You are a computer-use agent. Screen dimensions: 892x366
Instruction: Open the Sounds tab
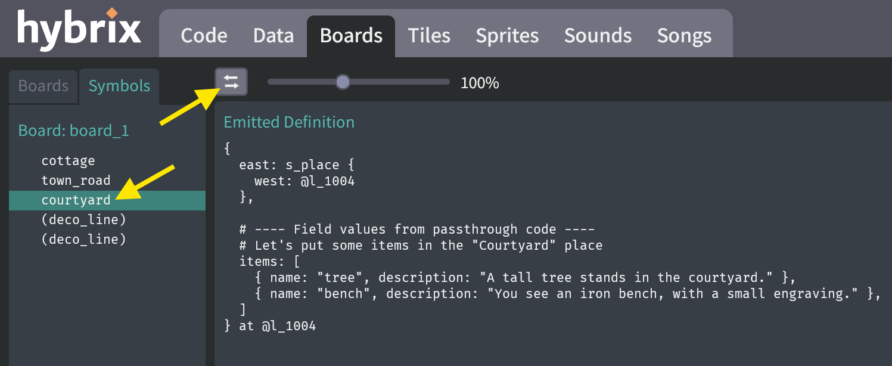click(598, 35)
